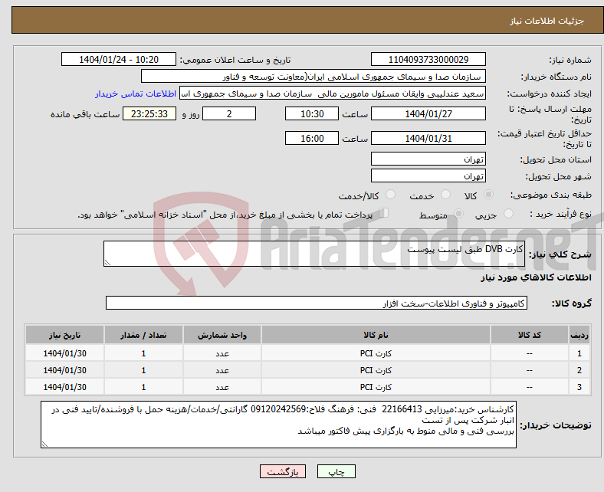This screenshot has width=604, height=492.
Task: Click the بازگشت back button
Action: [283, 471]
